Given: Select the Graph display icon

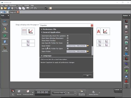Looking at the screenshot, I should click(x=126, y=22).
